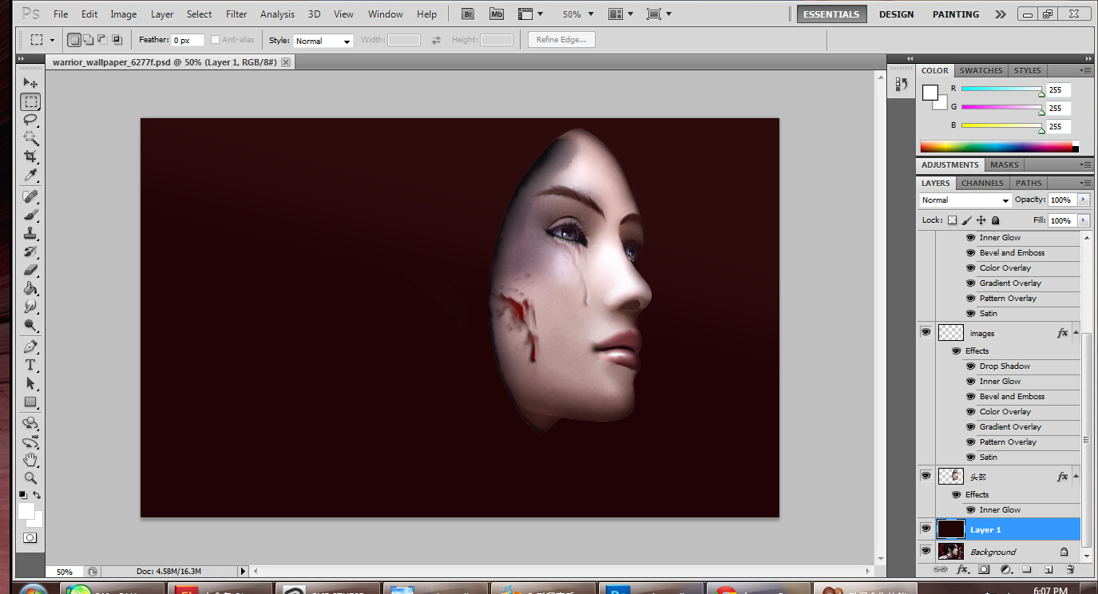Select the Horizontal Type tool

pos(30,365)
